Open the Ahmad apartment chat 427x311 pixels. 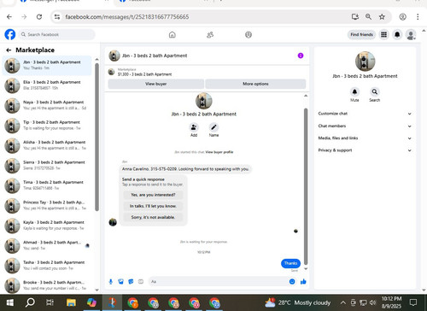coord(47,245)
